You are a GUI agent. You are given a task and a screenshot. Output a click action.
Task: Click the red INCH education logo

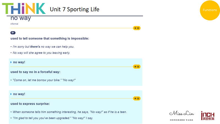tap(208, 116)
